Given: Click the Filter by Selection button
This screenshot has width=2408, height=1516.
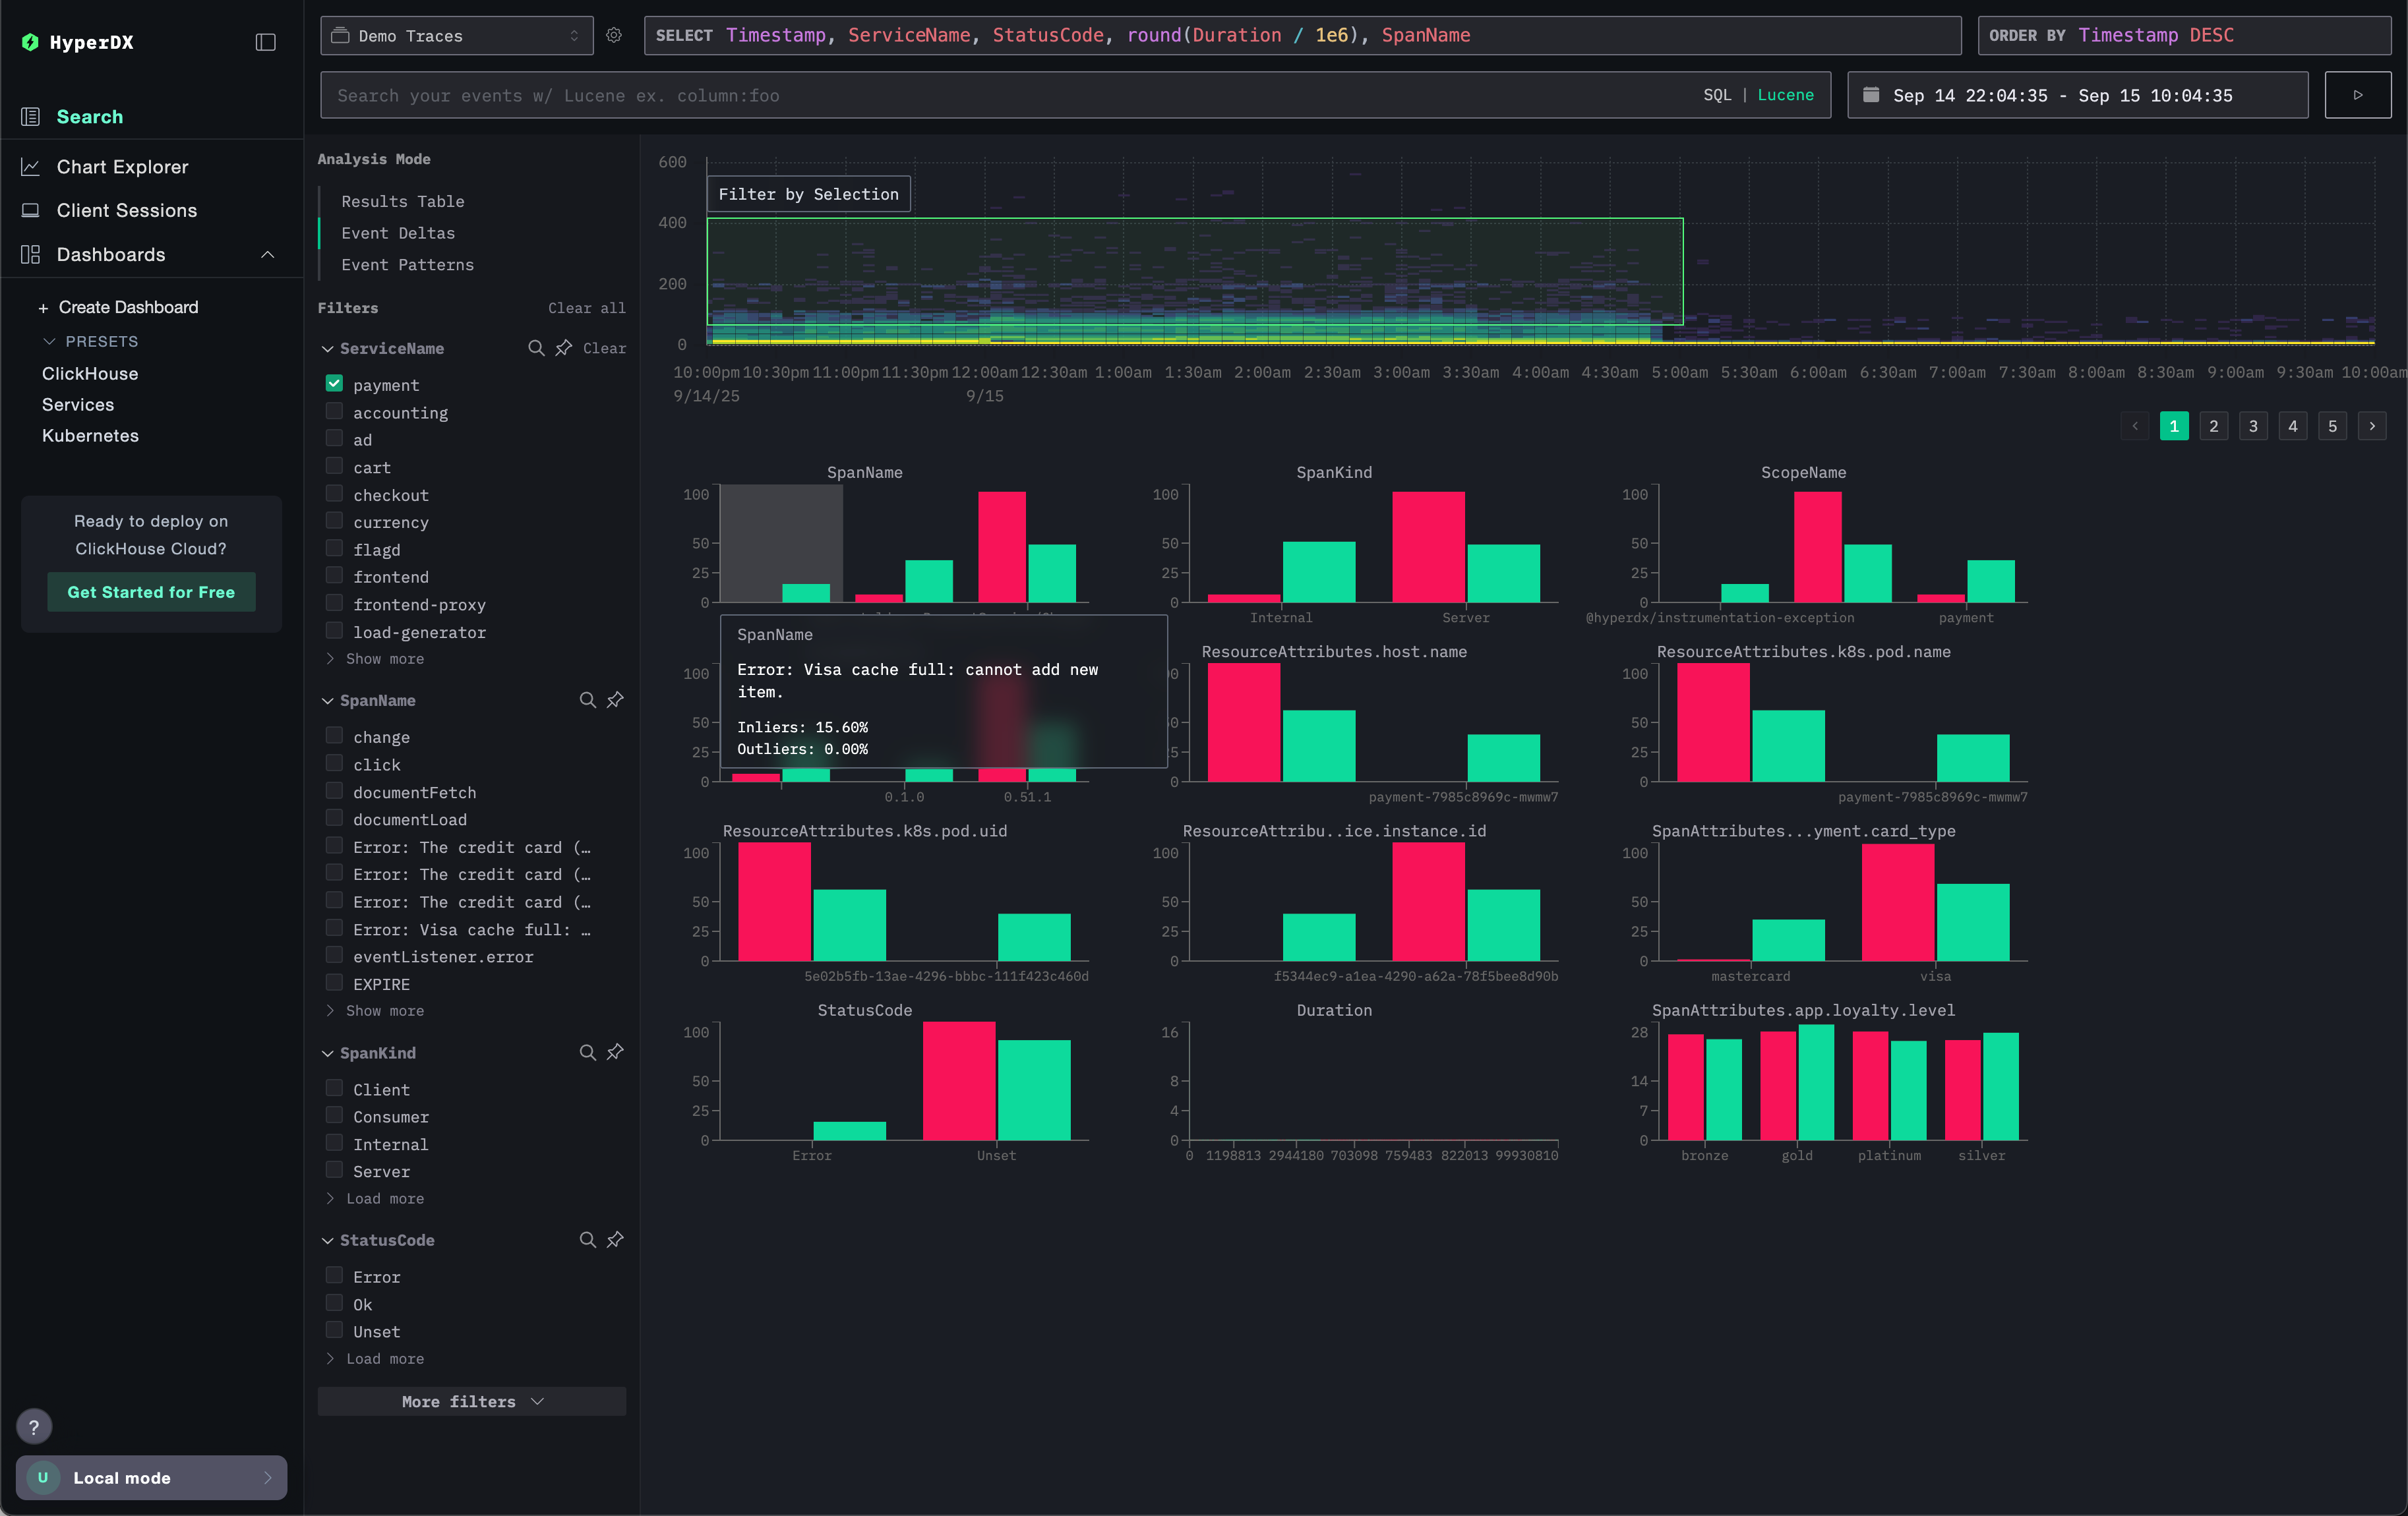Looking at the screenshot, I should 808,194.
